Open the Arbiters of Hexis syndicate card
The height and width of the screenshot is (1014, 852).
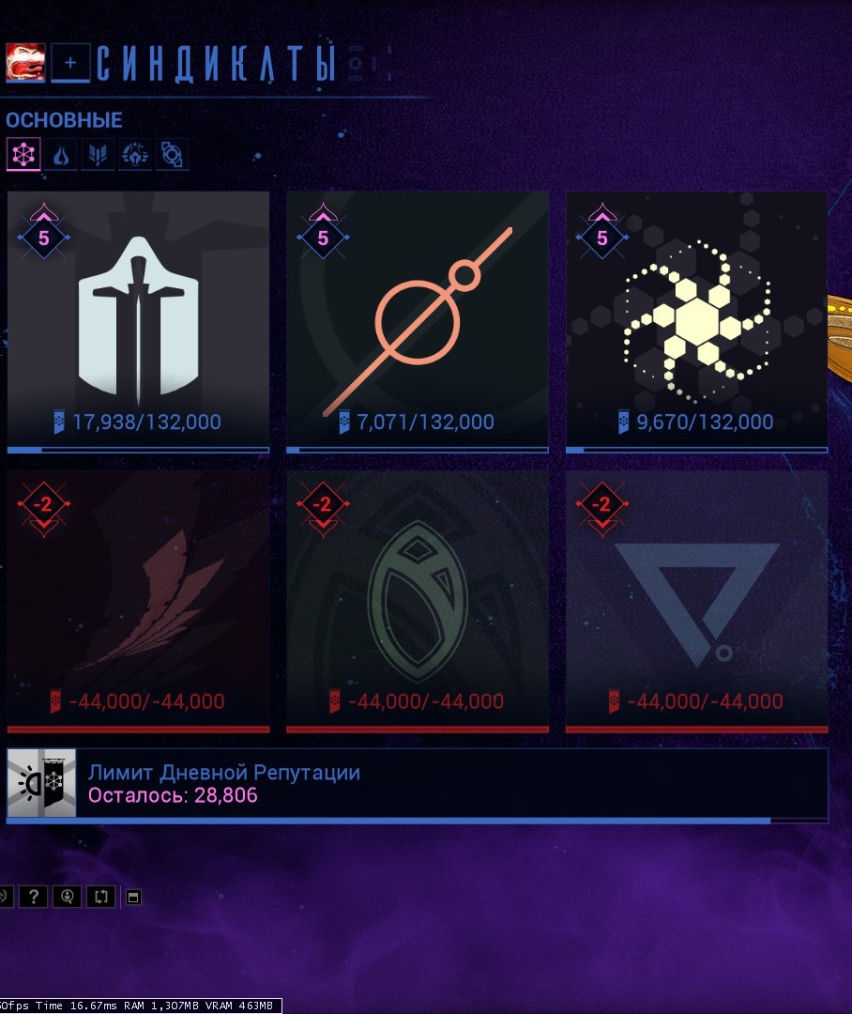[418, 322]
